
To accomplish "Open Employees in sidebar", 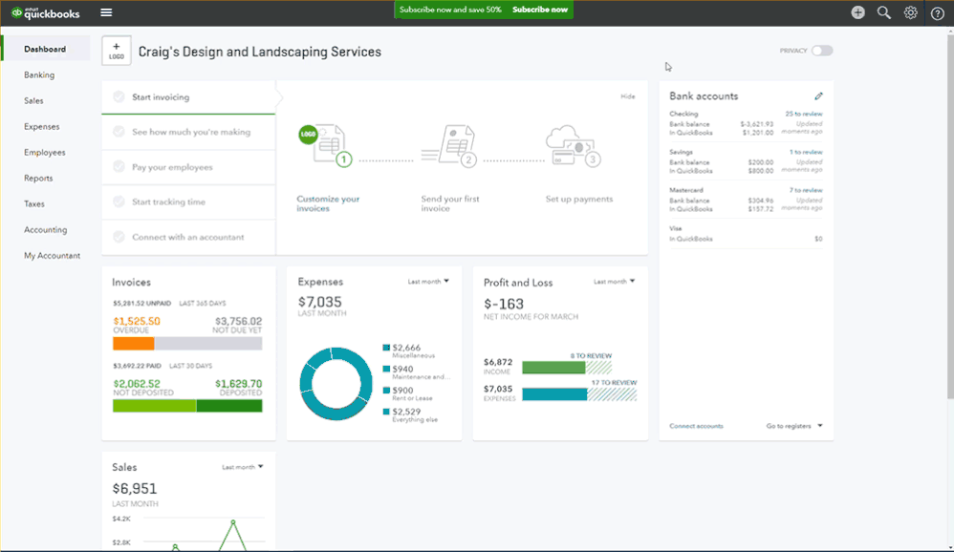I will pyautogui.click(x=44, y=152).
